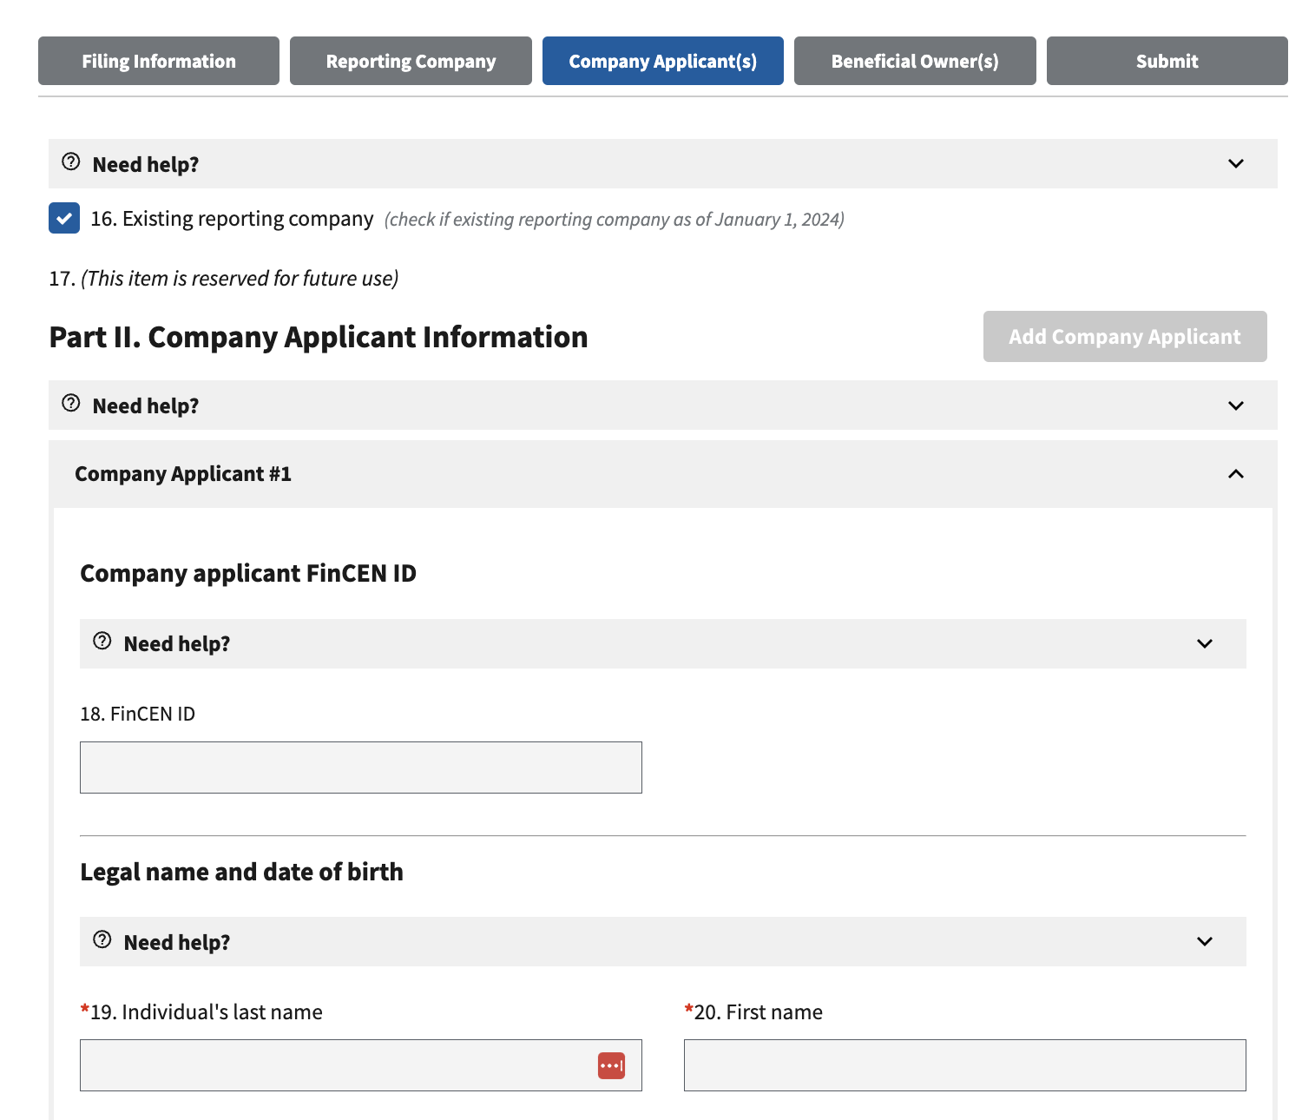Expand Need help chevron below Part II heading

pyautogui.click(x=1235, y=405)
